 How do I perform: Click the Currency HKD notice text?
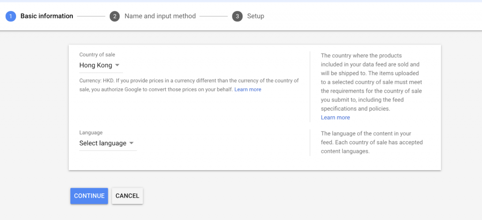point(189,85)
